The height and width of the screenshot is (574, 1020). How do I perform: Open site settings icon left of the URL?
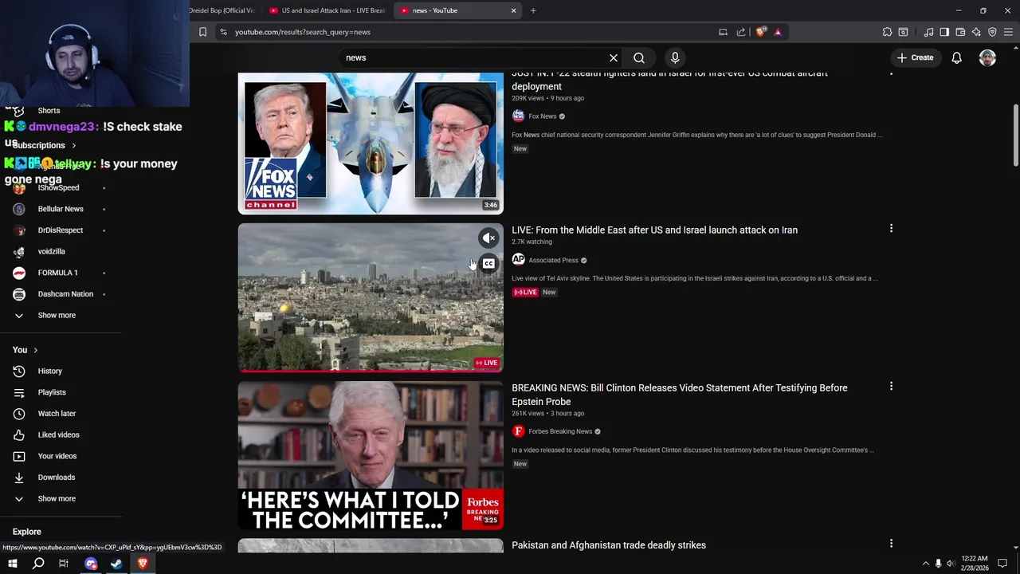pos(224,32)
